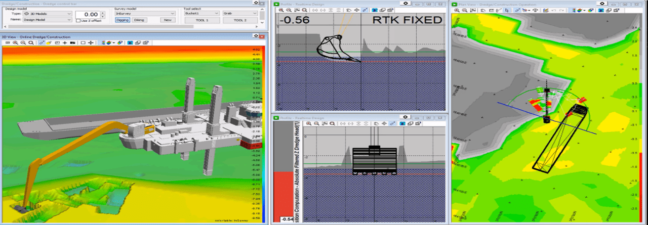Click zoom in on bottom Profile view toolbar
The width and height of the screenshot is (648, 225).
click(x=308, y=123)
